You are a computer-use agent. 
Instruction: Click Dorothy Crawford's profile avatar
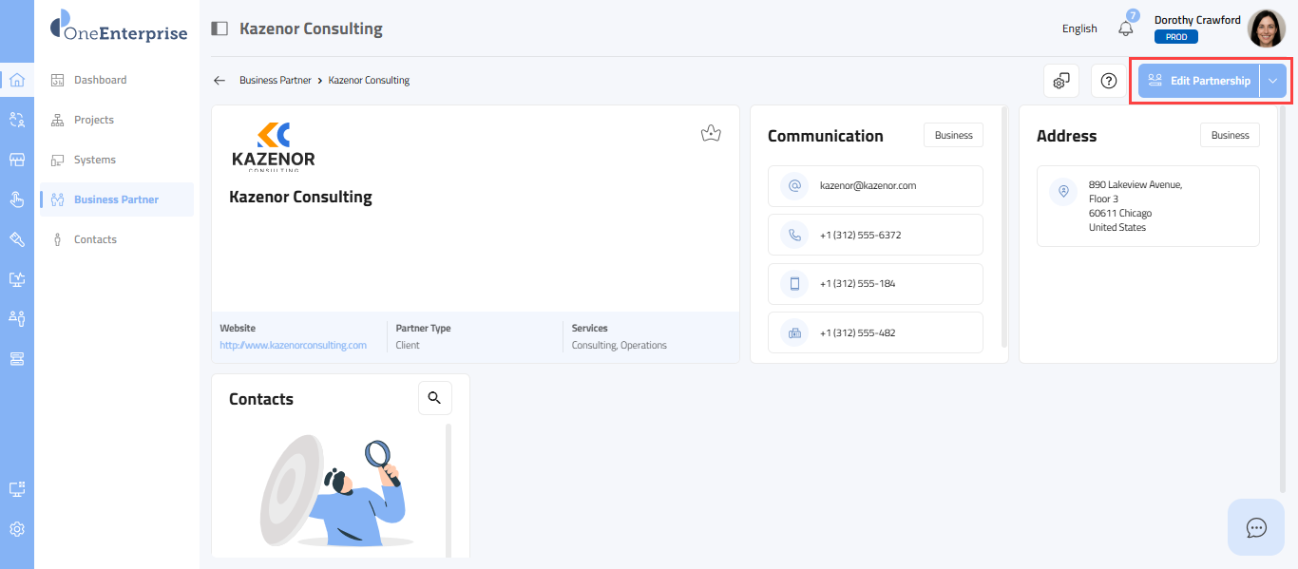pyautogui.click(x=1266, y=28)
